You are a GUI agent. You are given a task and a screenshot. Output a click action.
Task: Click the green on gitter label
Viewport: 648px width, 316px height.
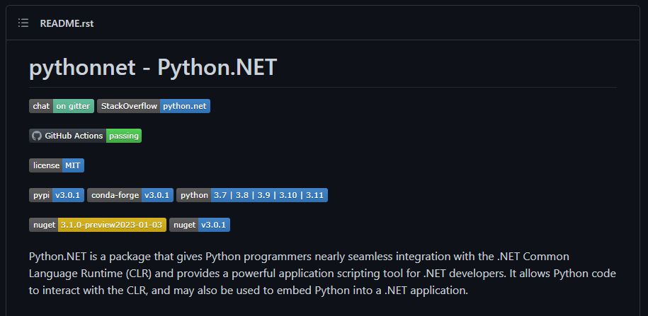[x=74, y=106]
